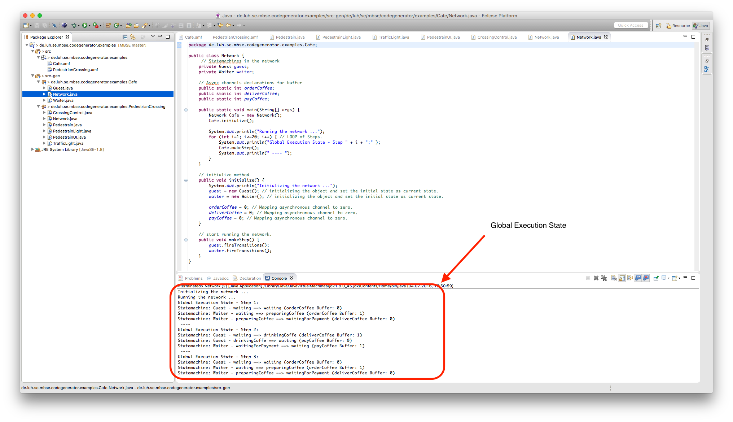Click the Open Type icon in toolbar
Image resolution: width=733 pixels, height=422 pixels.
[128, 25]
